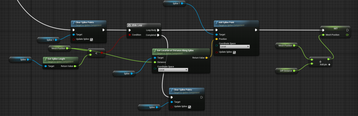This screenshot has height=116, width=358.
Task: Click Get Location at Distance Target pin
Action: pos(155,58)
